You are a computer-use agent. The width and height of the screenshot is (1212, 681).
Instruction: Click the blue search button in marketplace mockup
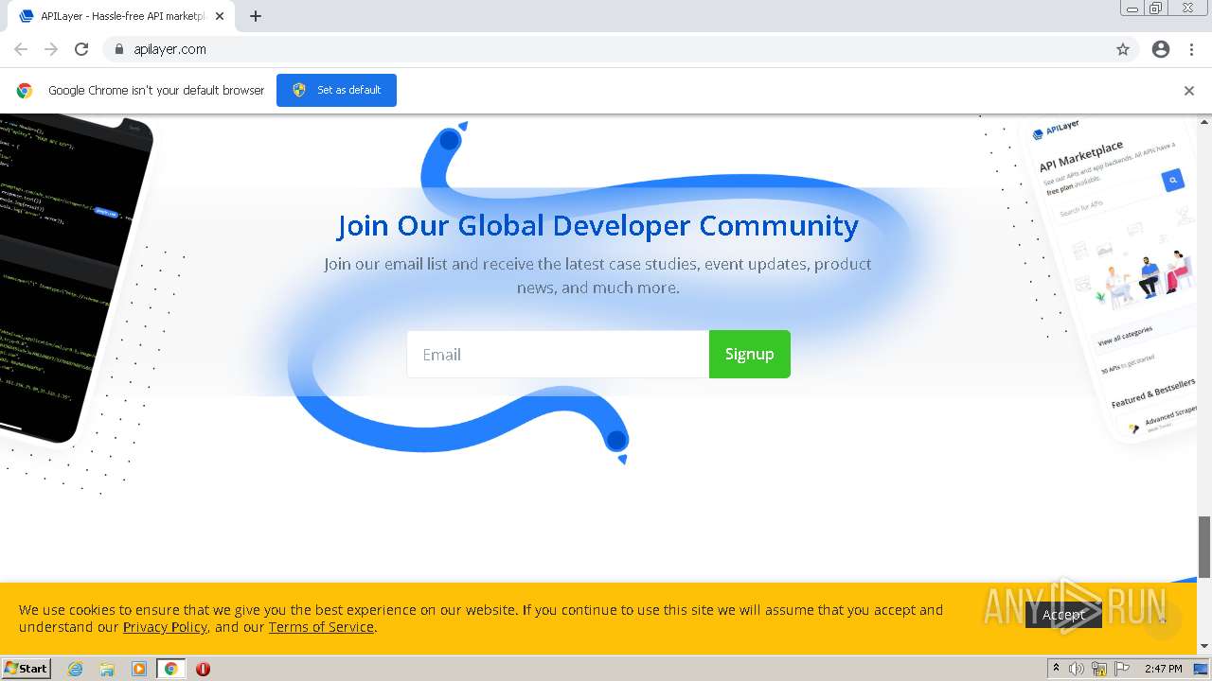tap(1173, 180)
